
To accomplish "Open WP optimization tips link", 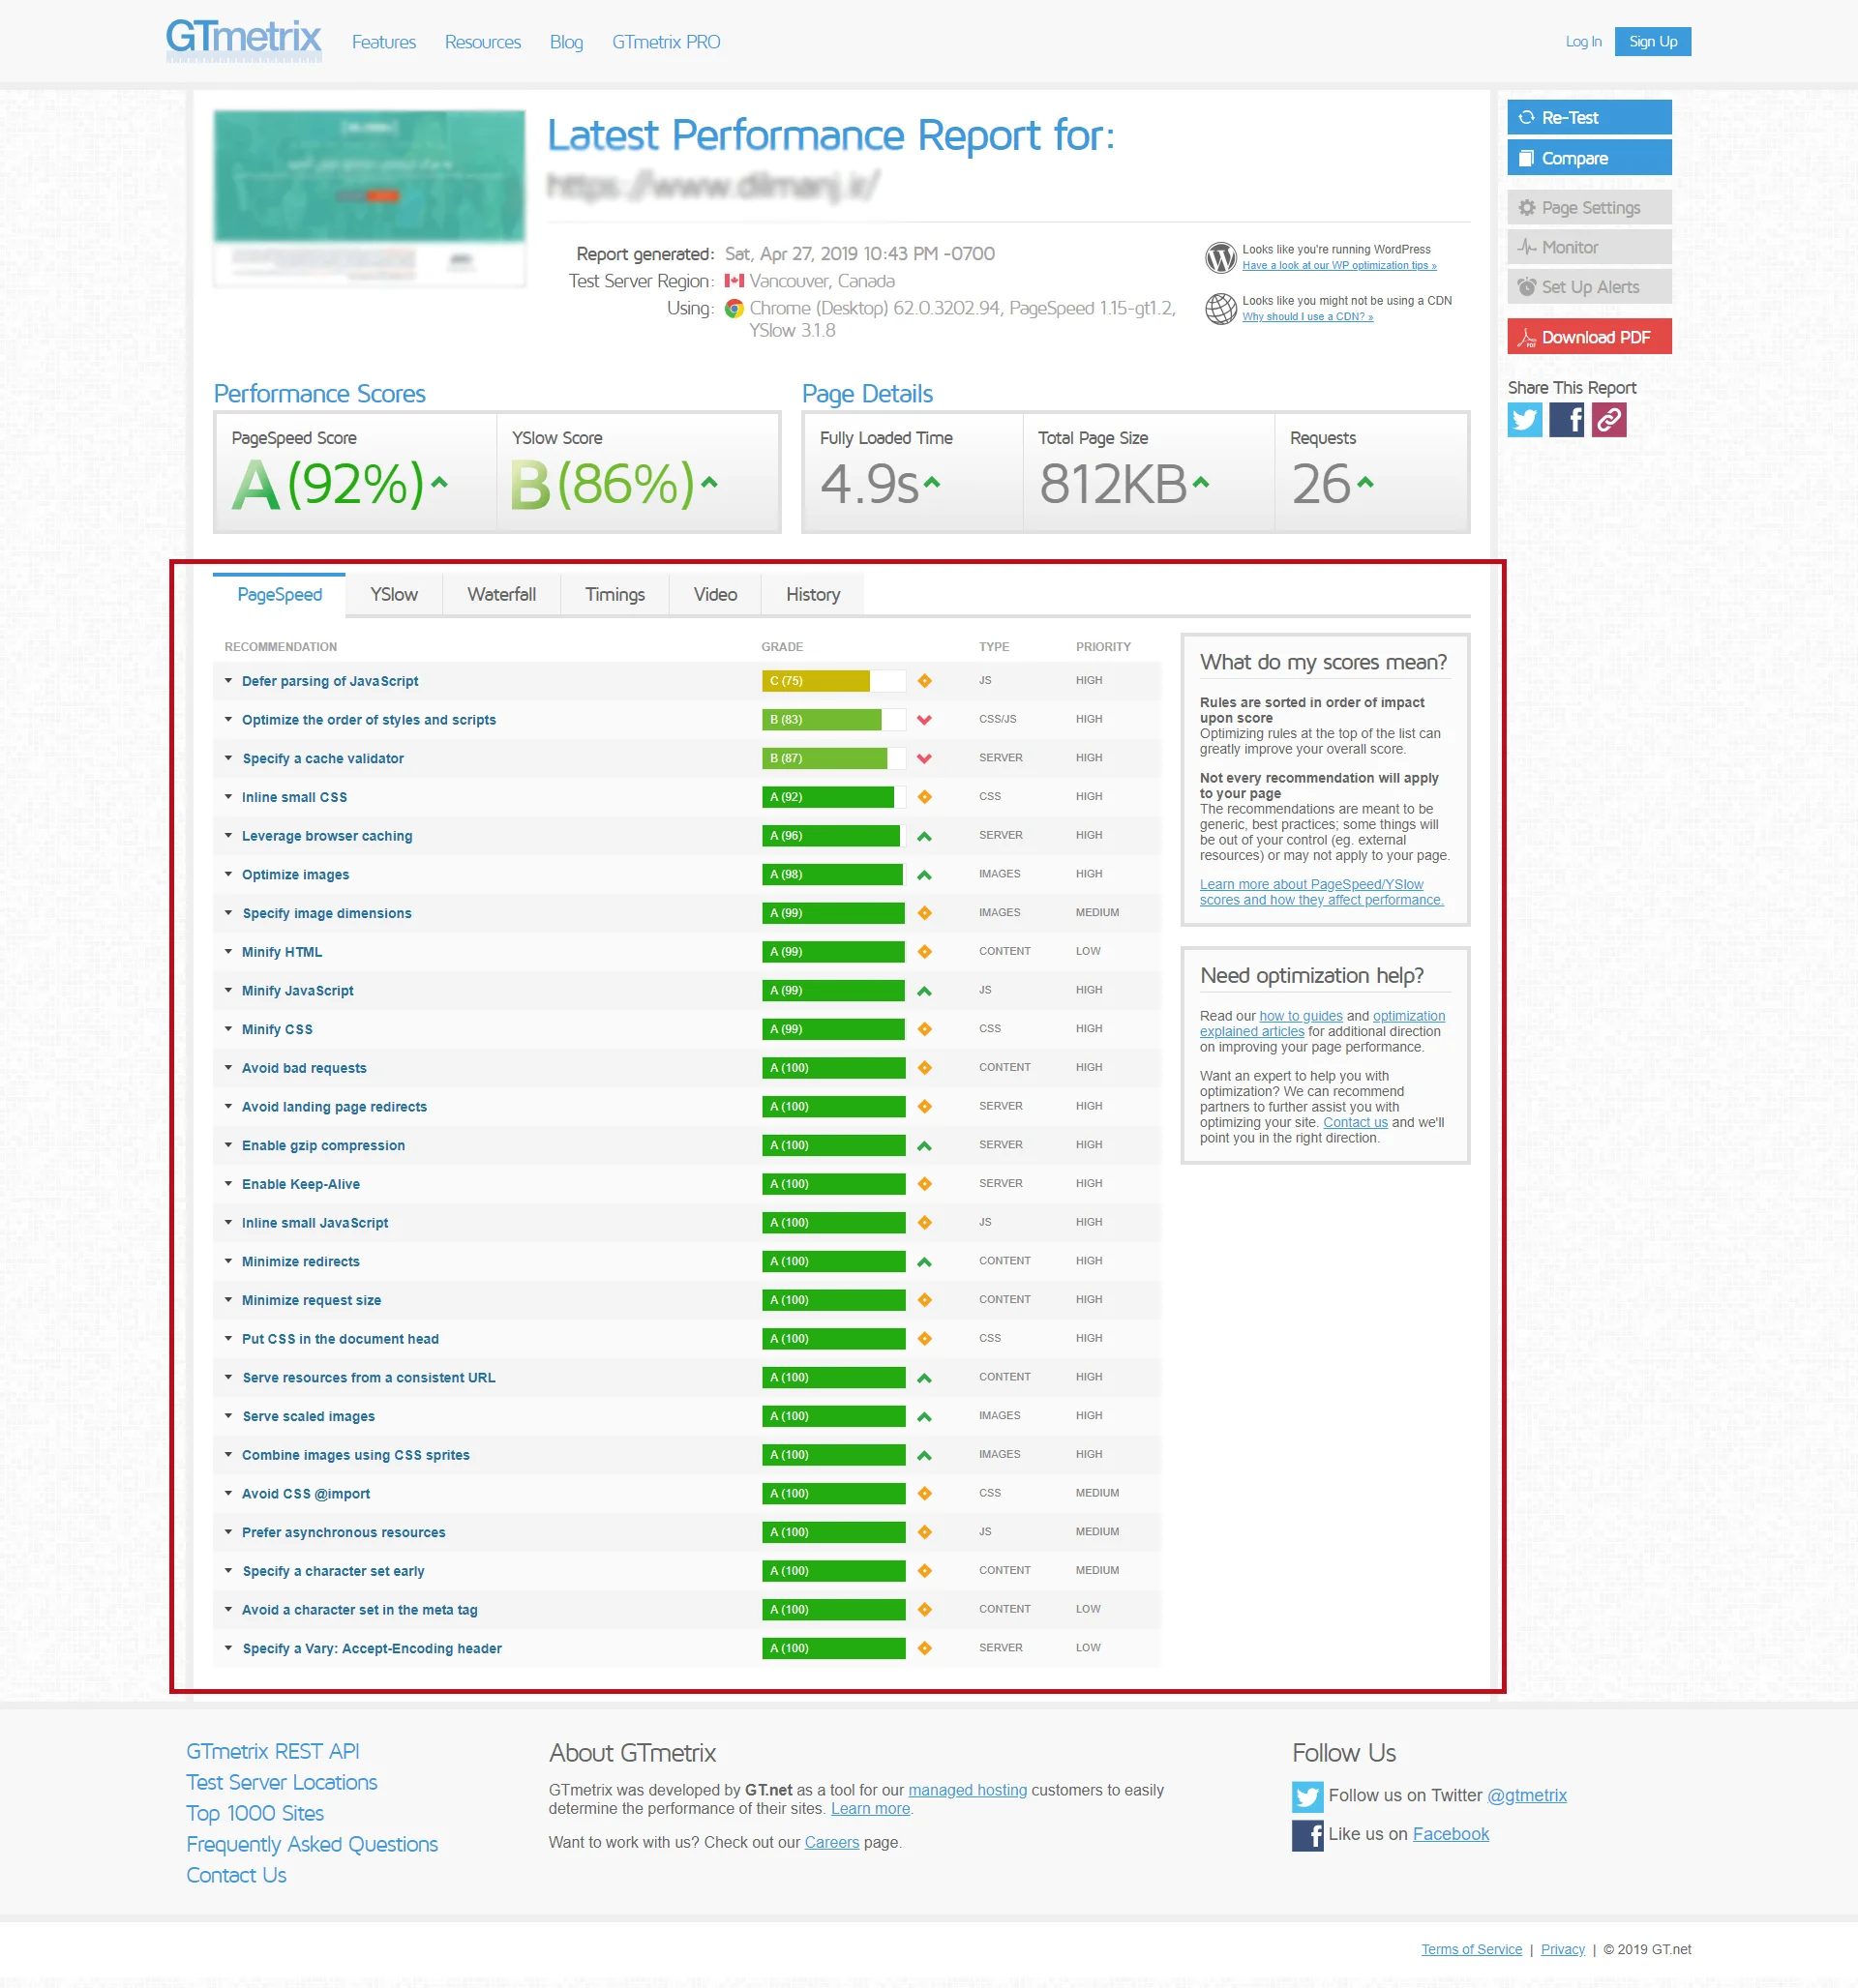I will [1338, 266].
